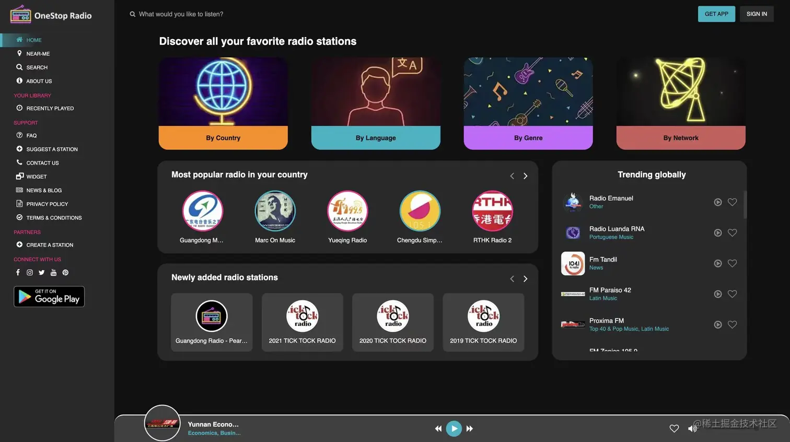Viewport: 790px width, 442px height.
Task: Show next popular radio stations
Action: [x=525, y=176]
